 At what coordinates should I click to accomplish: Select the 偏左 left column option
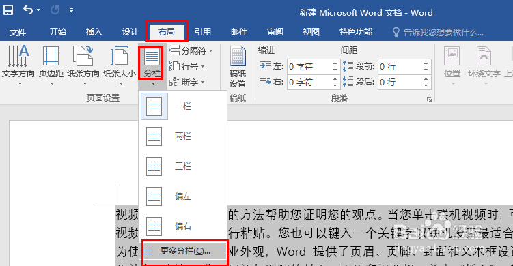183,196
